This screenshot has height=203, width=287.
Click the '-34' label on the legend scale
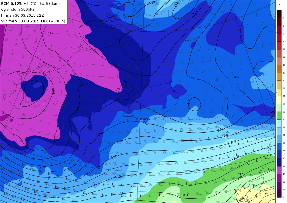coord(284,135)
